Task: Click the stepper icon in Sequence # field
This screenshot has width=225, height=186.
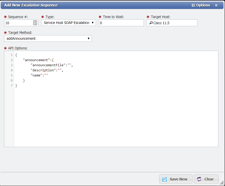Action: click(x=35, y=23)
